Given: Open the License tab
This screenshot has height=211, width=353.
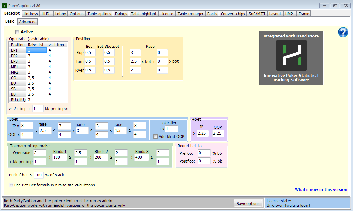Looking at the screenshot, I should tap(167, 14).
